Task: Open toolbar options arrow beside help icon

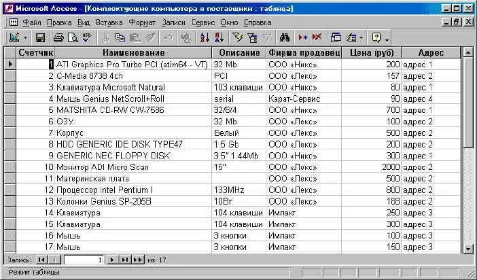Action: point(387,39)
